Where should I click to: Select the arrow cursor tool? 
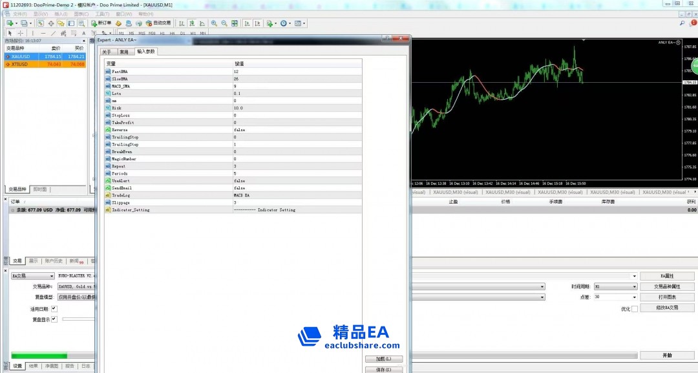click(x=10, y=33)
